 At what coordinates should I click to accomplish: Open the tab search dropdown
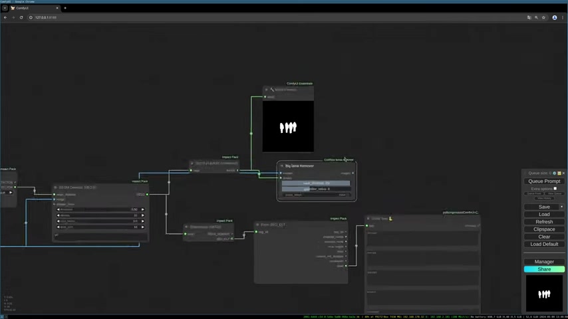point(5,8)
